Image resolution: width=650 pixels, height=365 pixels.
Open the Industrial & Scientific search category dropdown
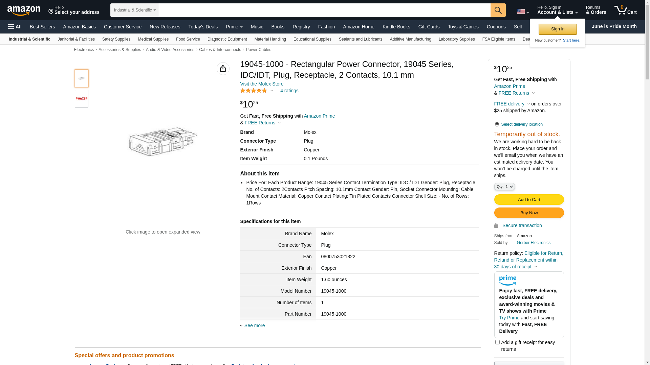click(x=135, y=10)
